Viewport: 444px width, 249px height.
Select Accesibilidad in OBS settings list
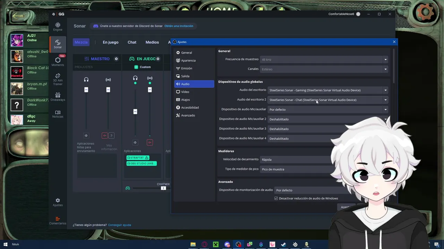(x=194, y=108)
